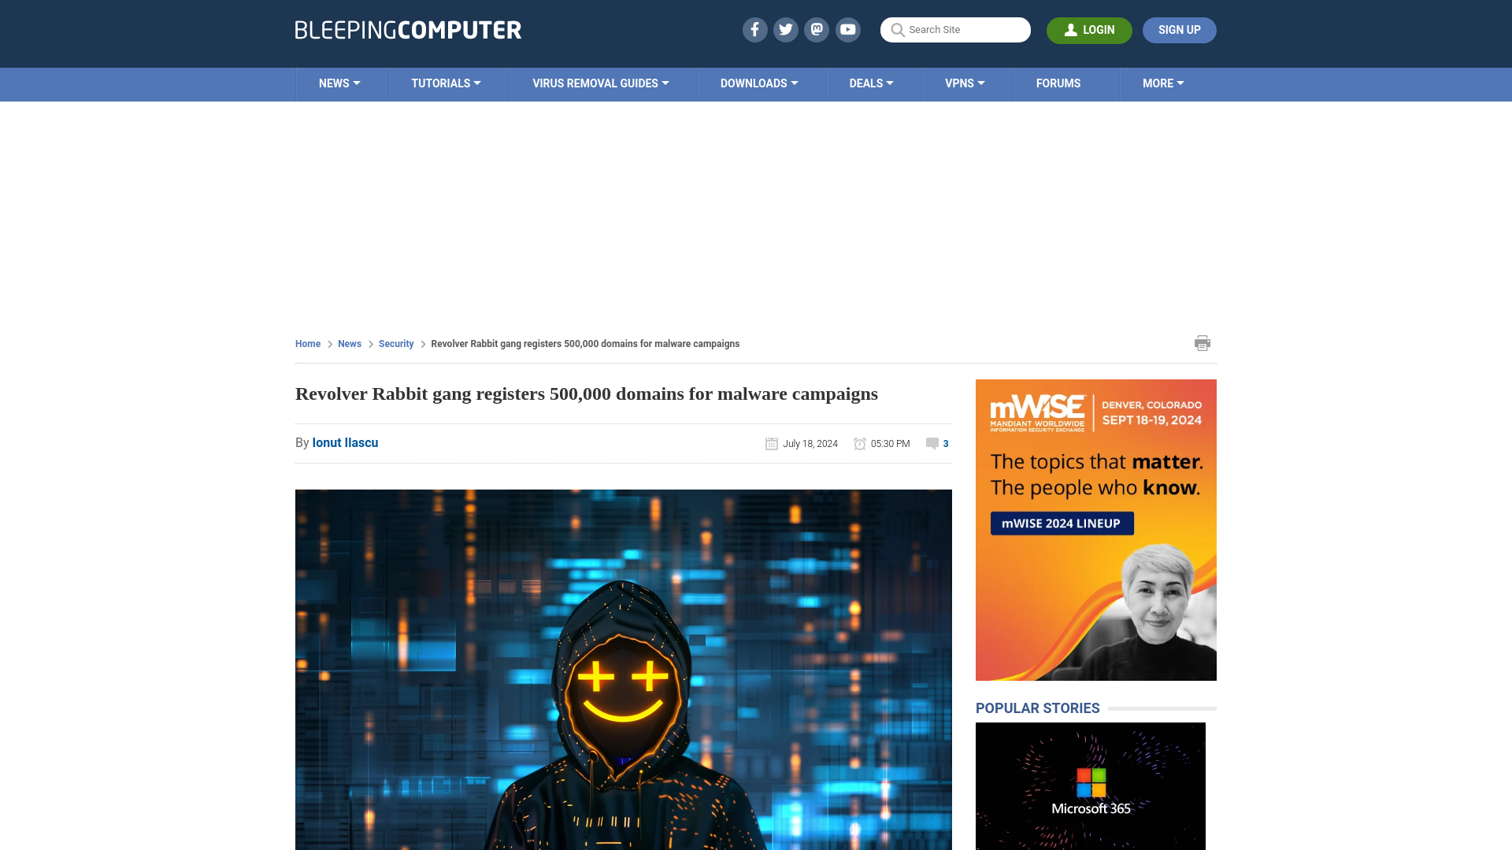
Task: Click the comment bubble icon near article
Action: [932, 443]
